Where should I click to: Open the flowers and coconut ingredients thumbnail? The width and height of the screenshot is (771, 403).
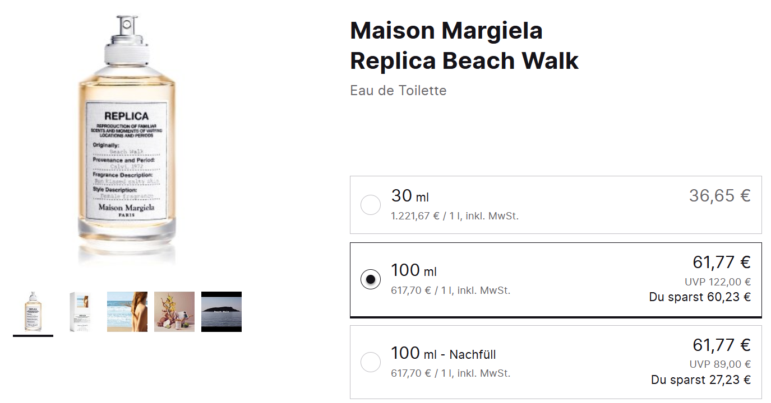tap(174, 311)
